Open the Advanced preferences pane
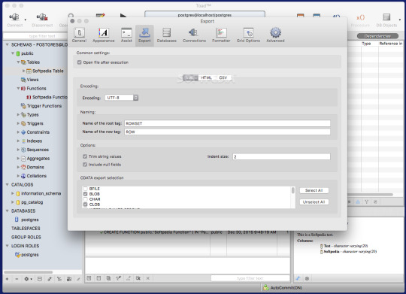 275,35
